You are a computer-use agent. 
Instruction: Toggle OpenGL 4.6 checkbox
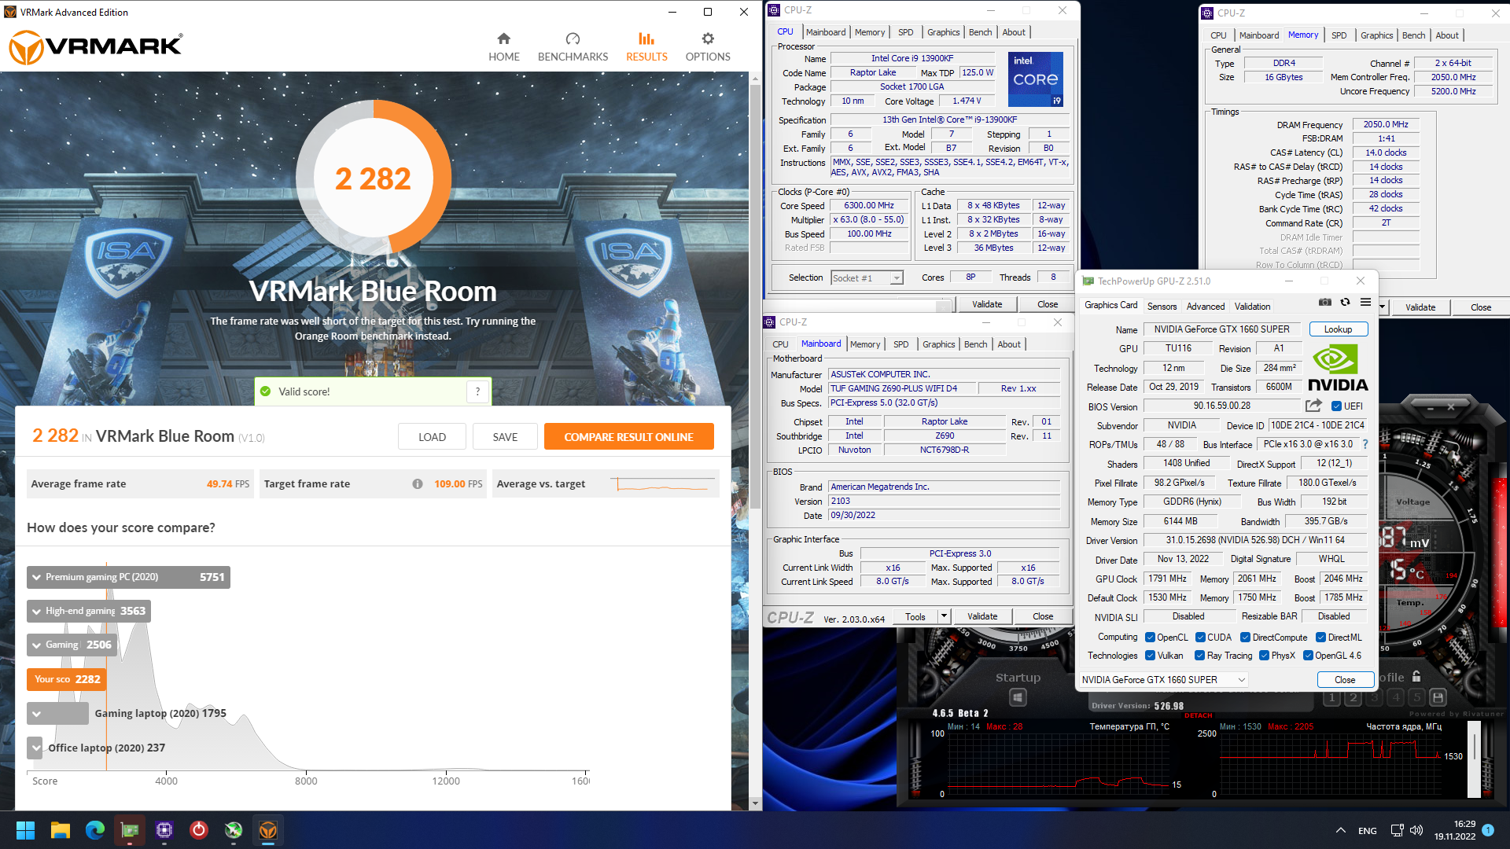[x=1308, y=656]
